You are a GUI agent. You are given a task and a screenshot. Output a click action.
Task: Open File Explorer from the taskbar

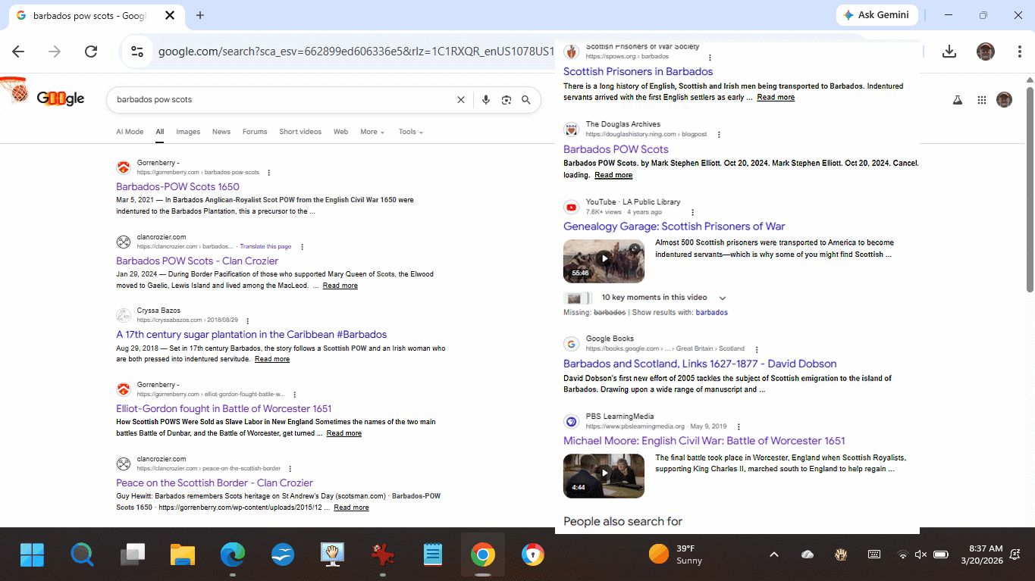point(183,555)
